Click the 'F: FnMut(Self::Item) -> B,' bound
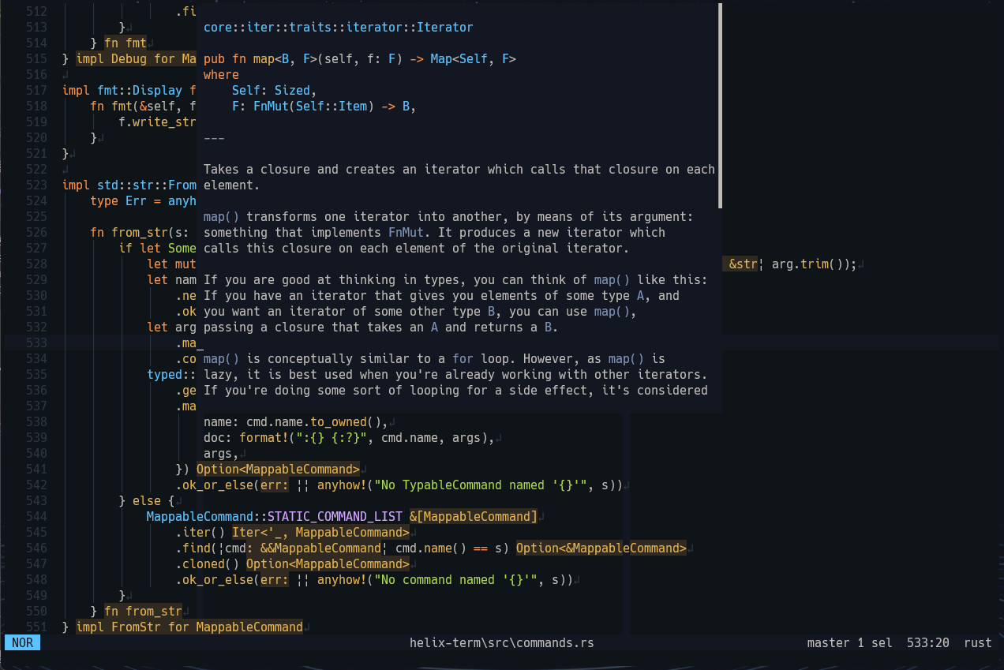The image size is (1004, 670). pos(324,106)
